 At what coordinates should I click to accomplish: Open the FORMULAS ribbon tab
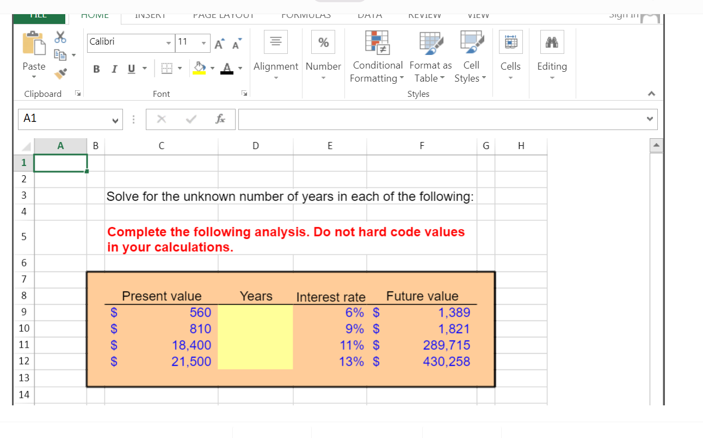(306, 16)
